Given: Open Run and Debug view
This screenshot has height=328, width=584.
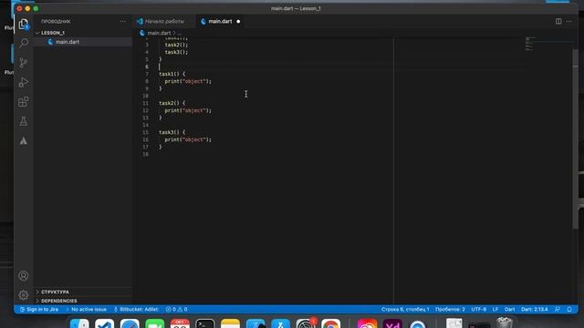Looking at the screenshot, I should 24,82.
